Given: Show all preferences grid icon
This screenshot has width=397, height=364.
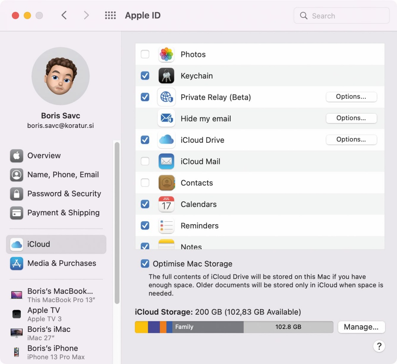Looking at the screenshot, I should 110,16.
